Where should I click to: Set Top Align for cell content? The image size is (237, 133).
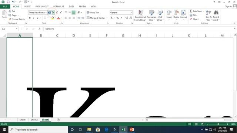pos(66,13)
